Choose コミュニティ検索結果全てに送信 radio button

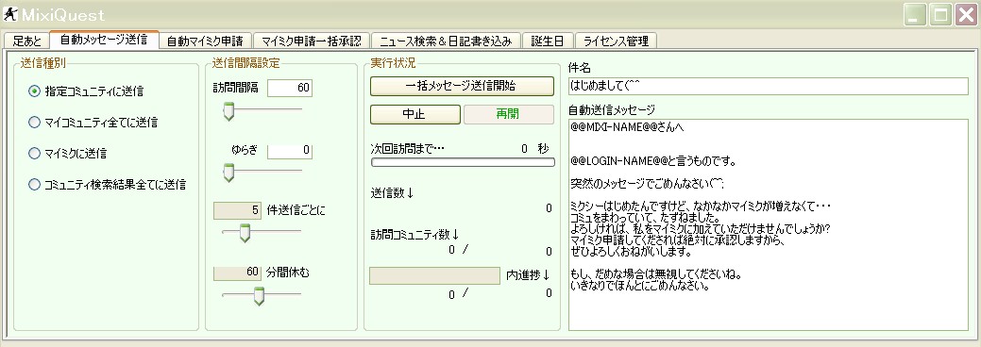(108, 185)
